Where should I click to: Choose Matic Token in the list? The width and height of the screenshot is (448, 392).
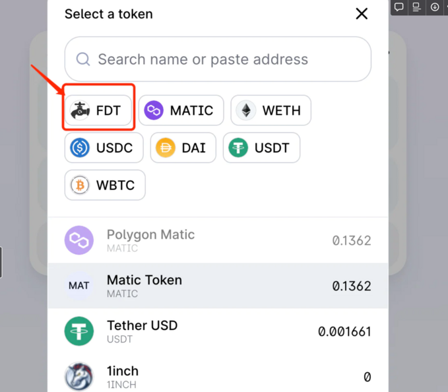pos(218,286)
